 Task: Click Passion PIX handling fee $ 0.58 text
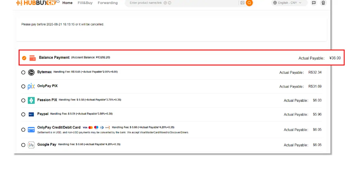(90, 100)
